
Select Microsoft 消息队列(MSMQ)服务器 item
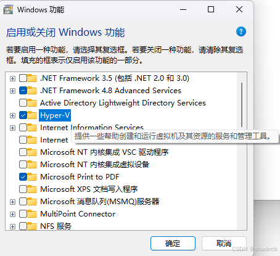point(100,202)
